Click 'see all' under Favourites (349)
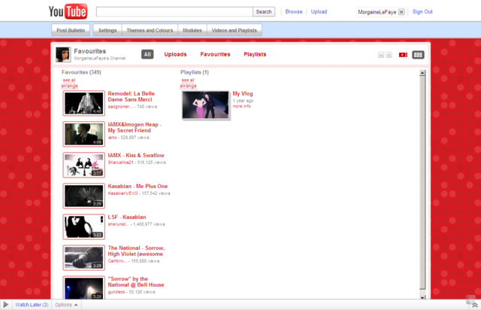 point(69,81)
